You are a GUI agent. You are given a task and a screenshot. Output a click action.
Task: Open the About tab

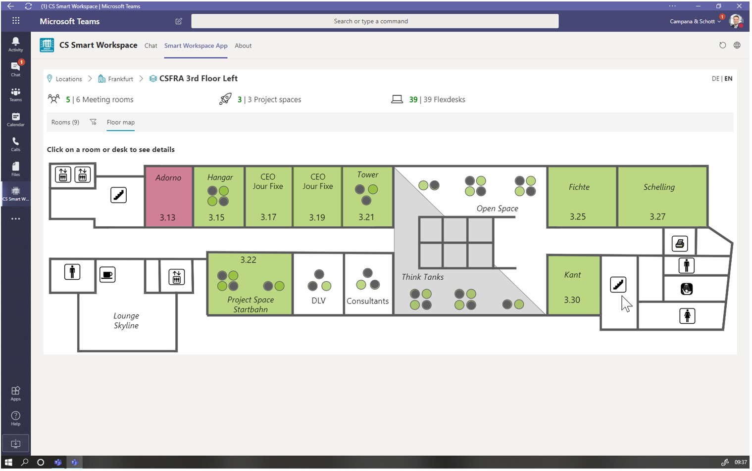(243, 45)
